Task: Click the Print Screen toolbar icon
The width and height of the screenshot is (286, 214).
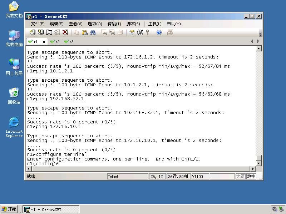Action: (104, 32)
